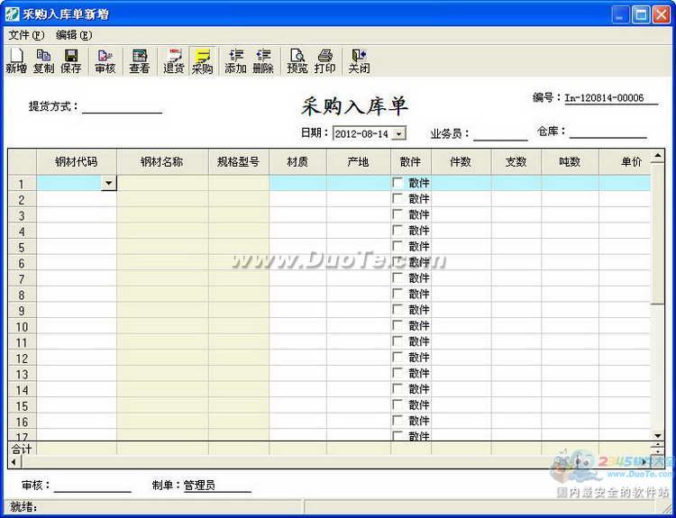Click the horizontal scrollbar left arrow
The height and width of the screenshot is (518, 676).
14,462
